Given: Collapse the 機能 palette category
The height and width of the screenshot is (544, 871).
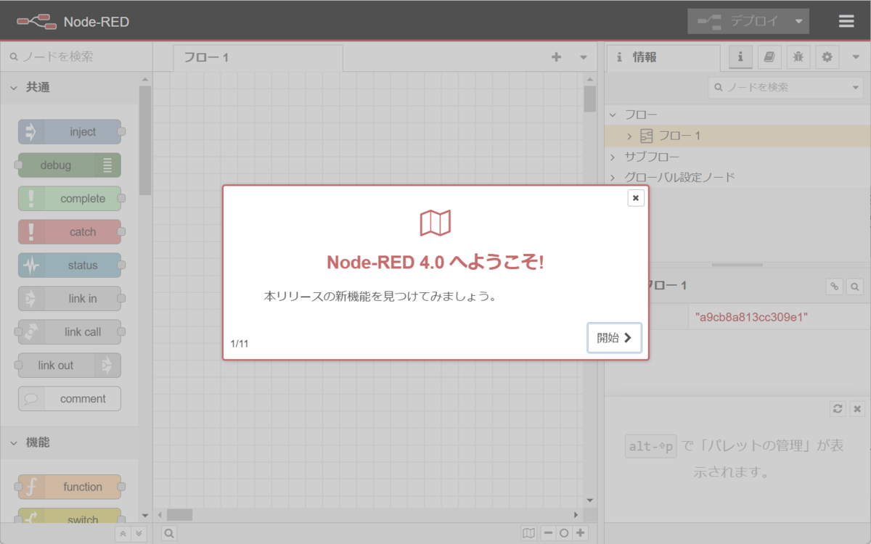Looking at the screenshot, I should click(69, 442).
